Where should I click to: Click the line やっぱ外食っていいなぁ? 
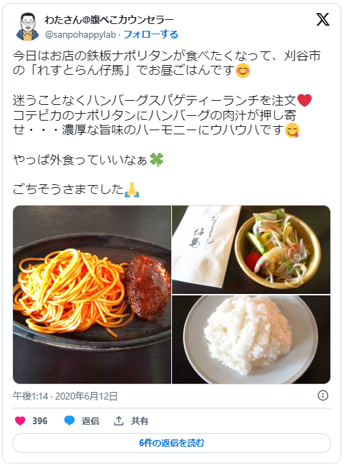click(88, 160)
